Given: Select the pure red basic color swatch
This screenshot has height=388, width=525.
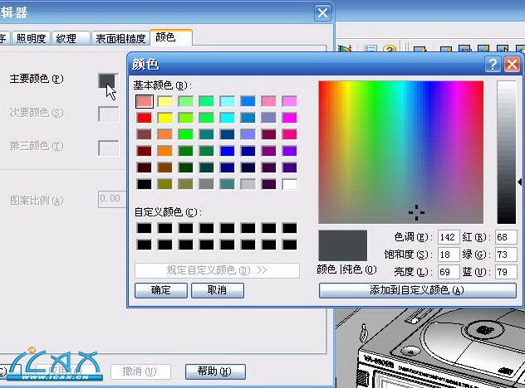Looking at the screenshot, I should (145, 118).
